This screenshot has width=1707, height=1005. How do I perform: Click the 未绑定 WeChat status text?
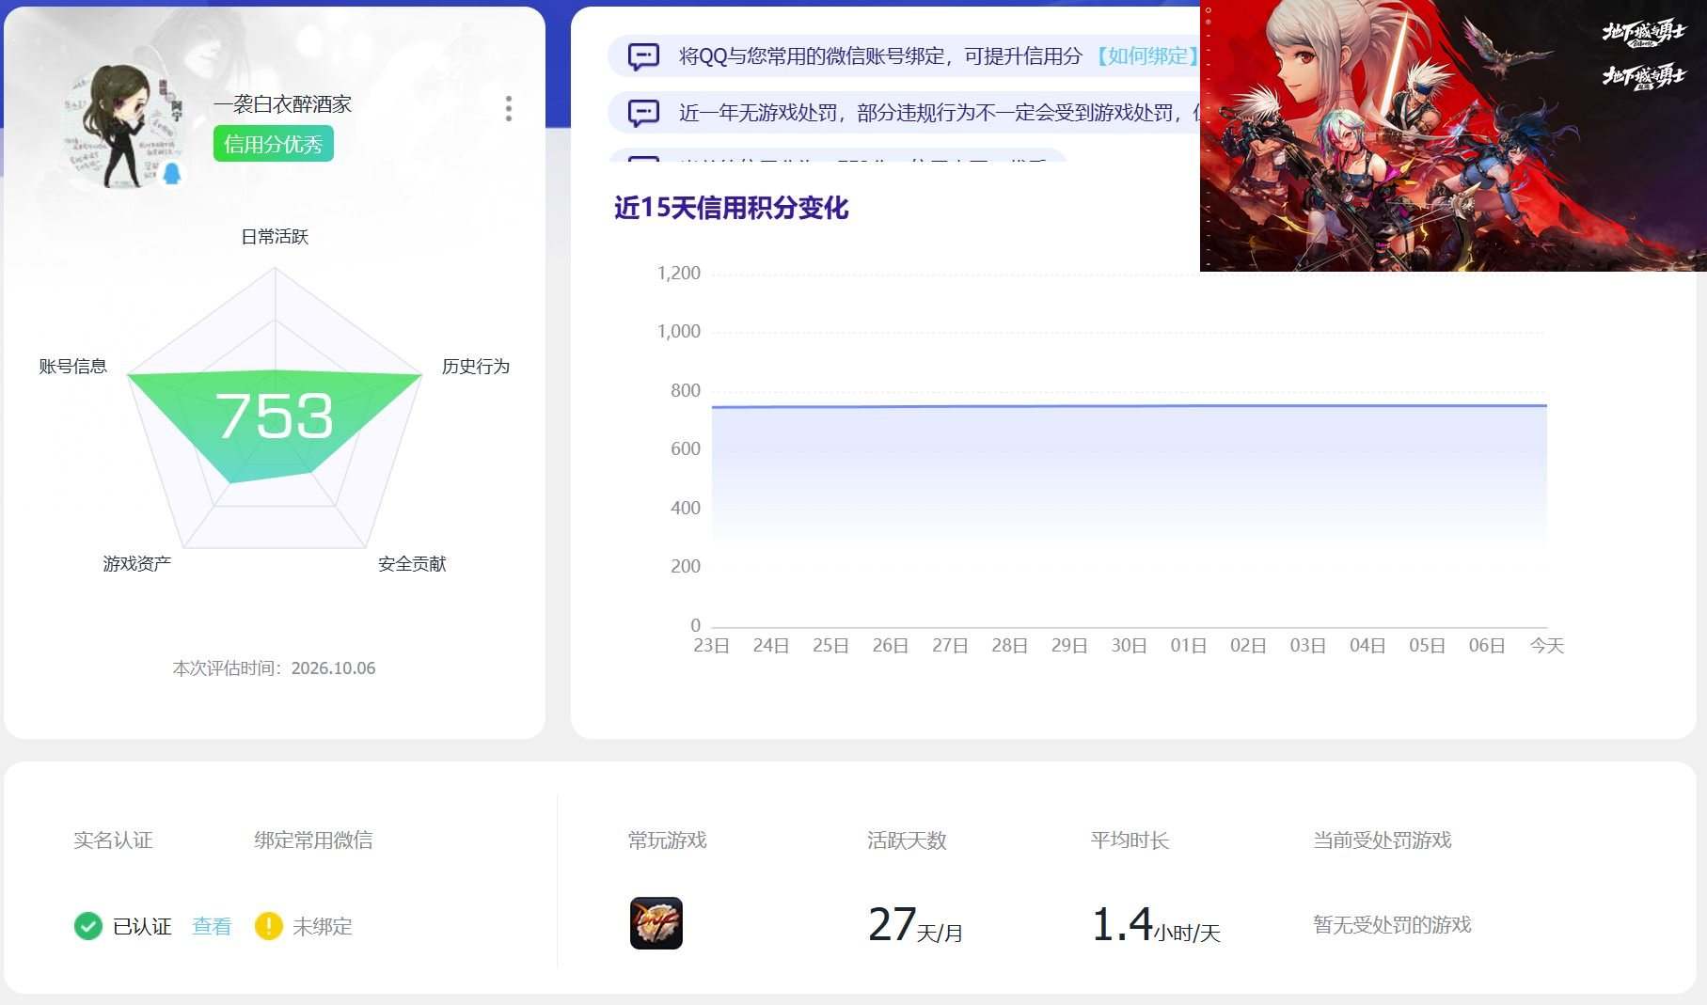pyautogui.click(x=323, y=926)
